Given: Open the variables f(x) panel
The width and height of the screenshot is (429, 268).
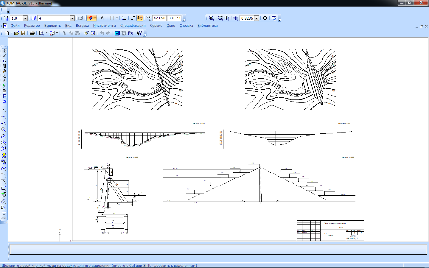Looking at the screenshot, I should click(x=130, y=33).
